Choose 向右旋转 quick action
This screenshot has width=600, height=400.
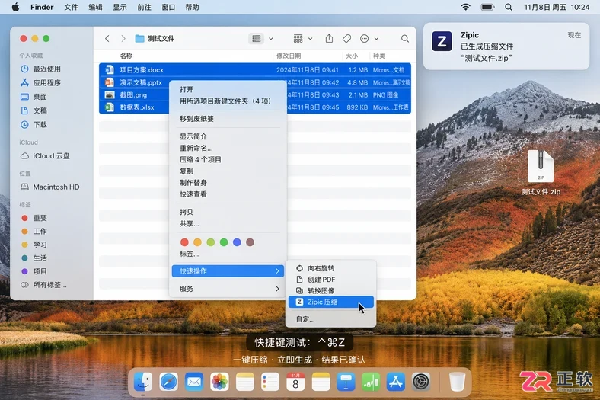pyautogui.click(x=331, y=268)
